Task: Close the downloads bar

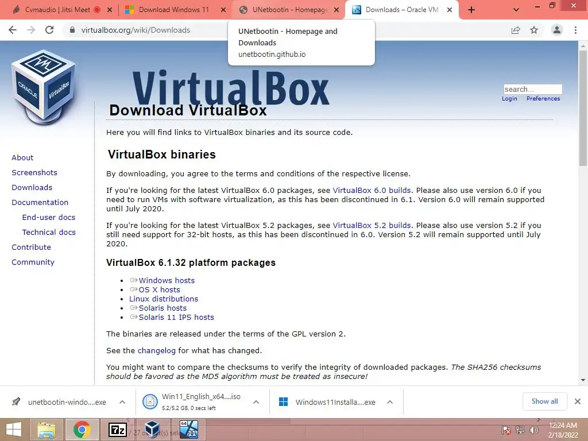Action: [578, 401]
